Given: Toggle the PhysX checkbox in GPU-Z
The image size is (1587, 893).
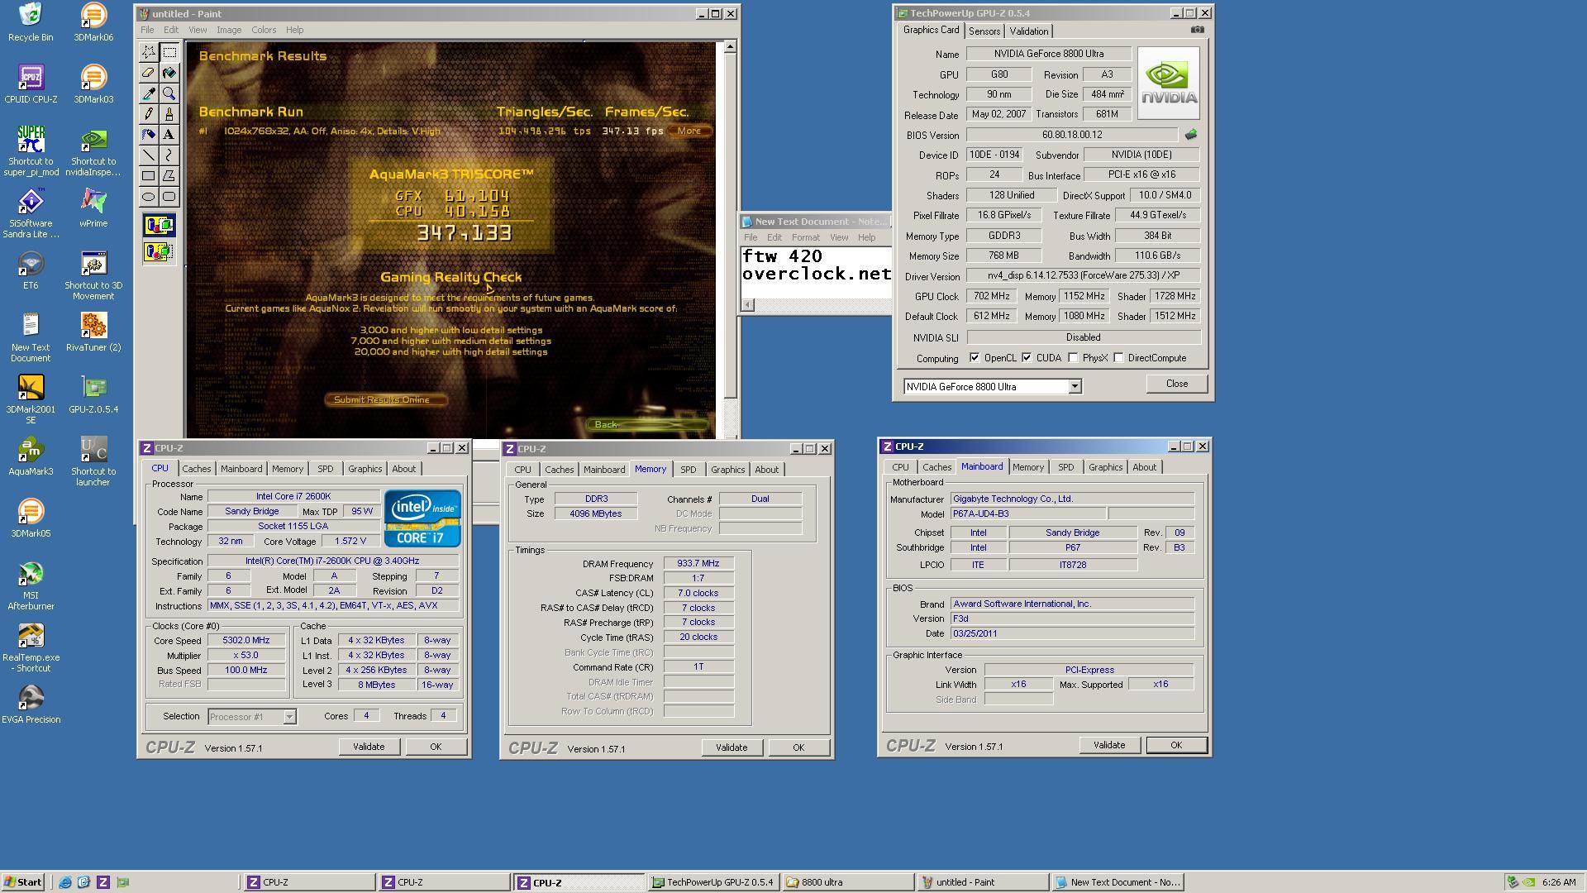Looking at the screenshot, I should [1073, 358].
